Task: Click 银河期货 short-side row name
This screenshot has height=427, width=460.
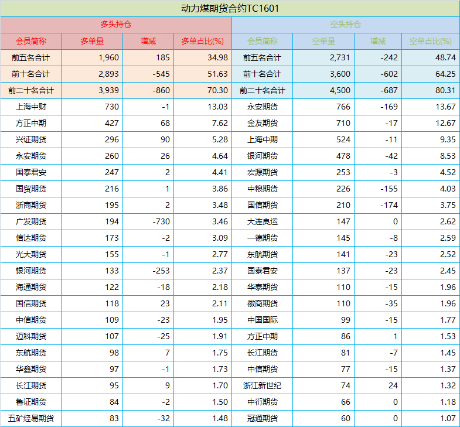Action: point(263,156)
